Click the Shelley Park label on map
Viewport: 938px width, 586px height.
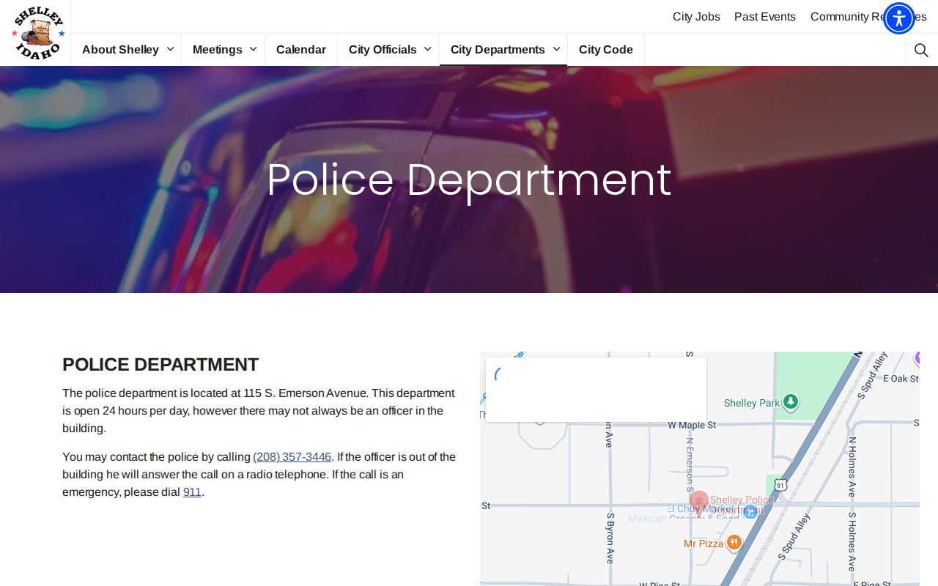tap(752, 403)
